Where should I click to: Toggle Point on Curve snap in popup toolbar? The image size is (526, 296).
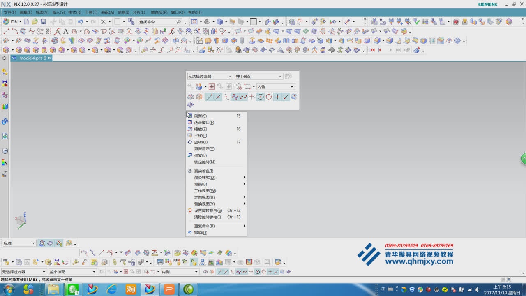(x=286, y=97)
